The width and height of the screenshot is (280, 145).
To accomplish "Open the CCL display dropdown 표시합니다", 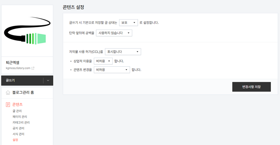I will pos(123,52).
